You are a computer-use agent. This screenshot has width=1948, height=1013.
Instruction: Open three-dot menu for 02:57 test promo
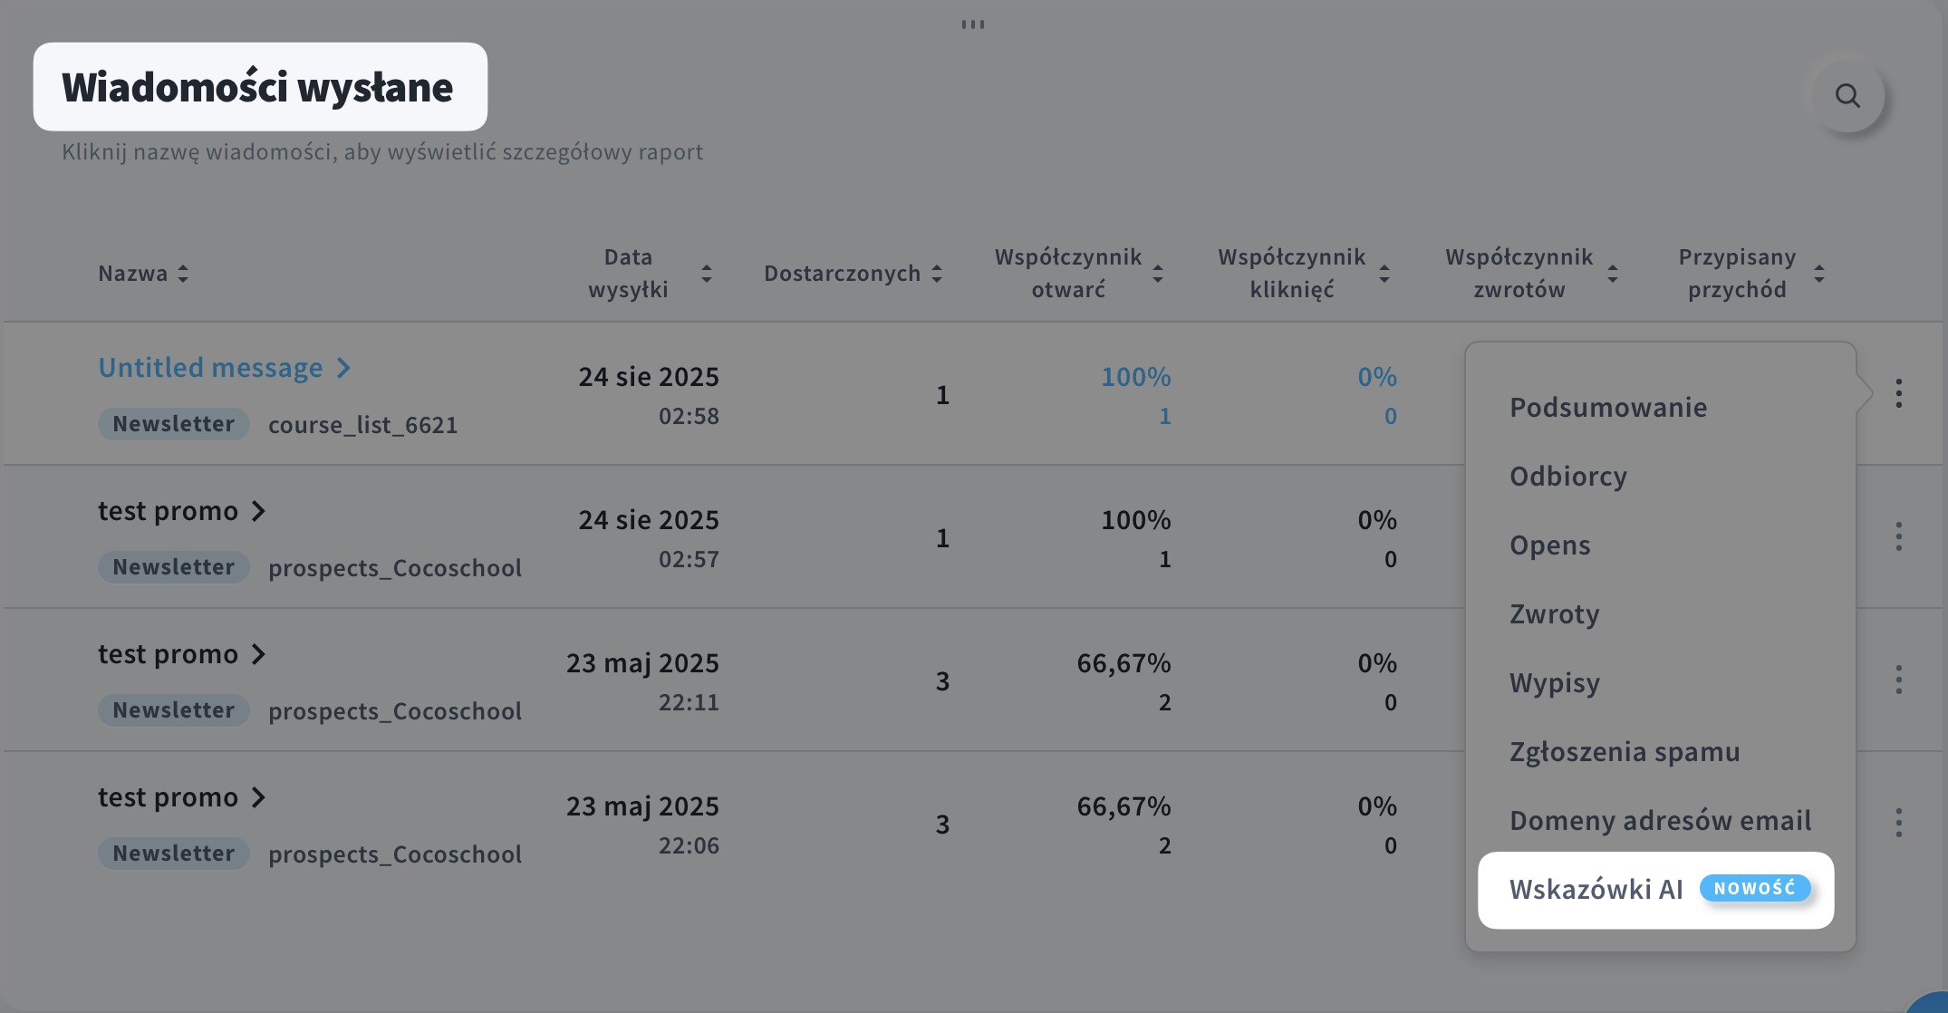1898,536
